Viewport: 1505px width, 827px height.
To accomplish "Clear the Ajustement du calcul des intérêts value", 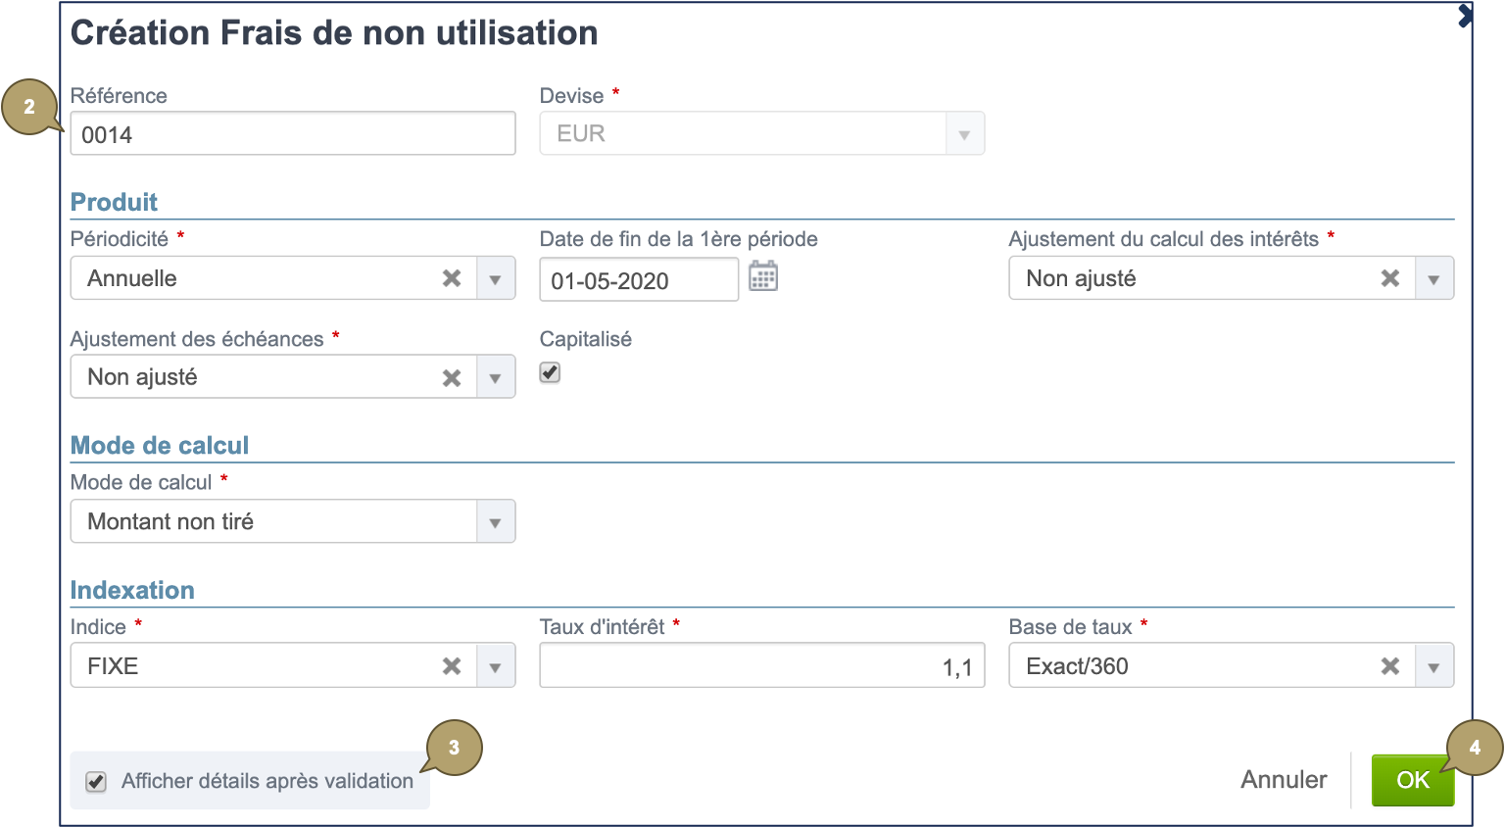I will click(1389, 278).
